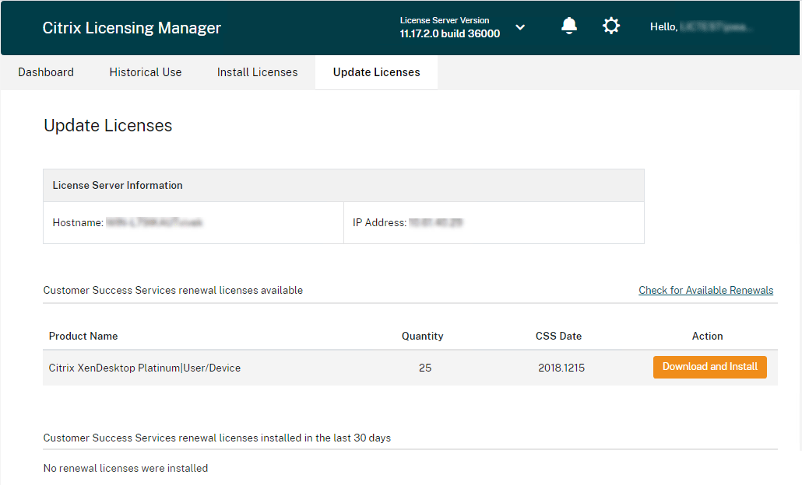
Task: Expand the License Server Version dropdown chevron
Action: pyautogui.click(x=520, y=26)
